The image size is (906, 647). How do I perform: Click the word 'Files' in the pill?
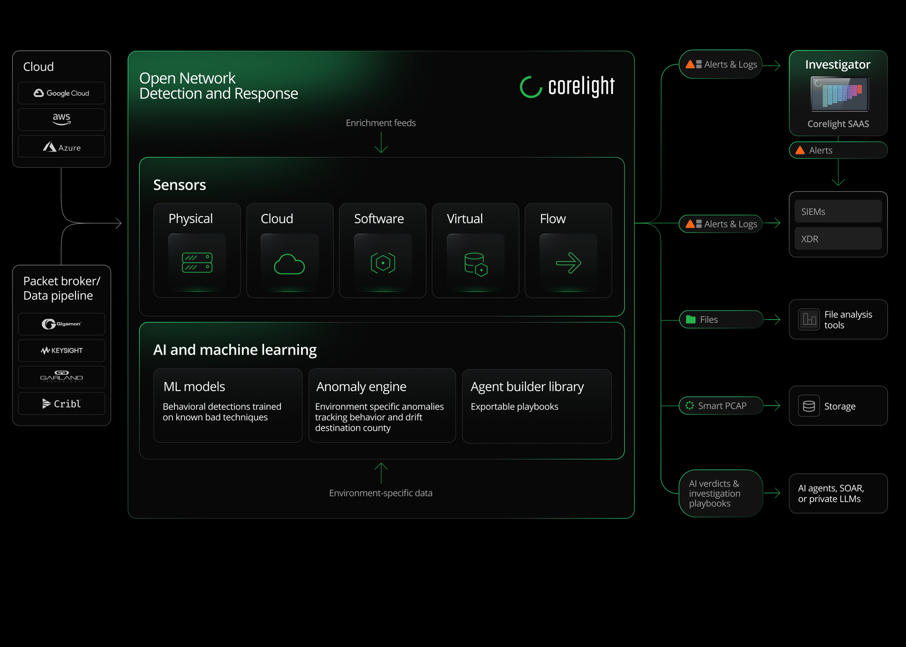[709, 320]
